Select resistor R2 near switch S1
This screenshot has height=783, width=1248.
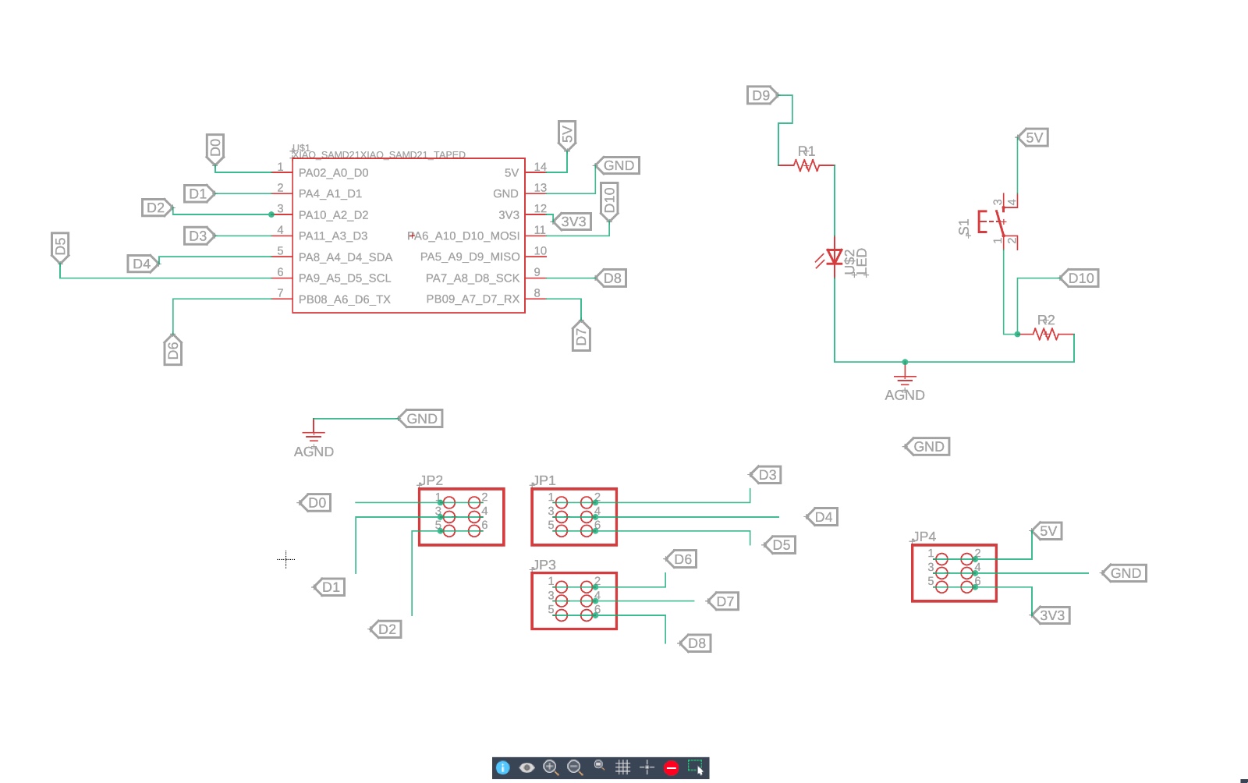1045,332
